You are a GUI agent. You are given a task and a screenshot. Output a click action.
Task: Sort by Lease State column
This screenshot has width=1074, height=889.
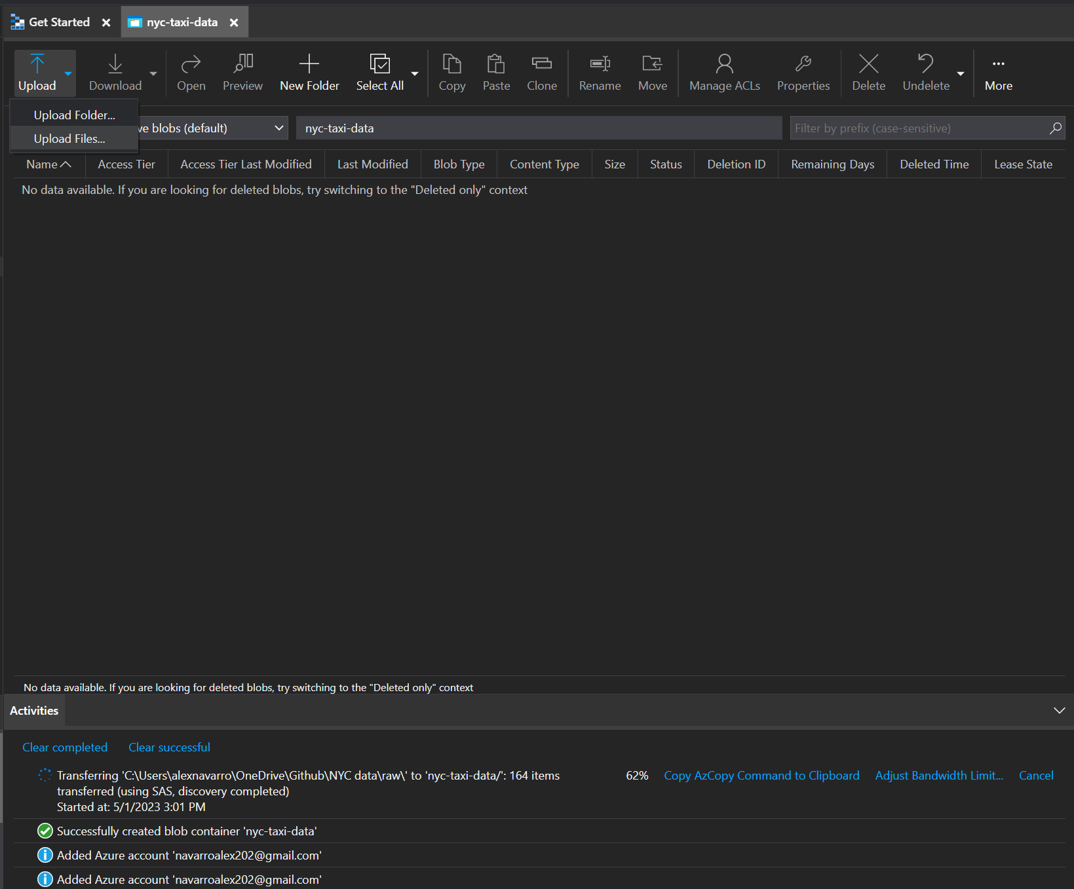(x=1024, y=164)
